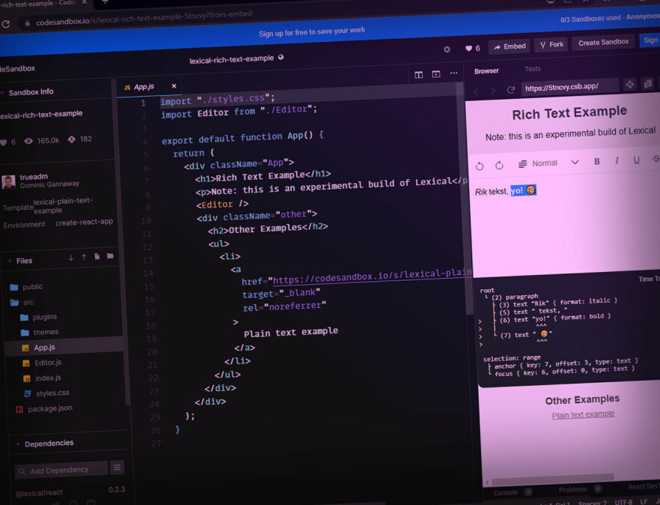Create a new folder icon
Image resolution: width=660 pixels, height=505 pixels.
(x=110, y=256)
